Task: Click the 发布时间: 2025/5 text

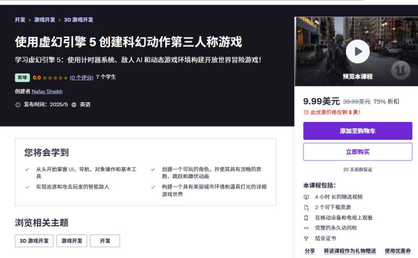Action: pyautogui.click(x=46, y=105)
